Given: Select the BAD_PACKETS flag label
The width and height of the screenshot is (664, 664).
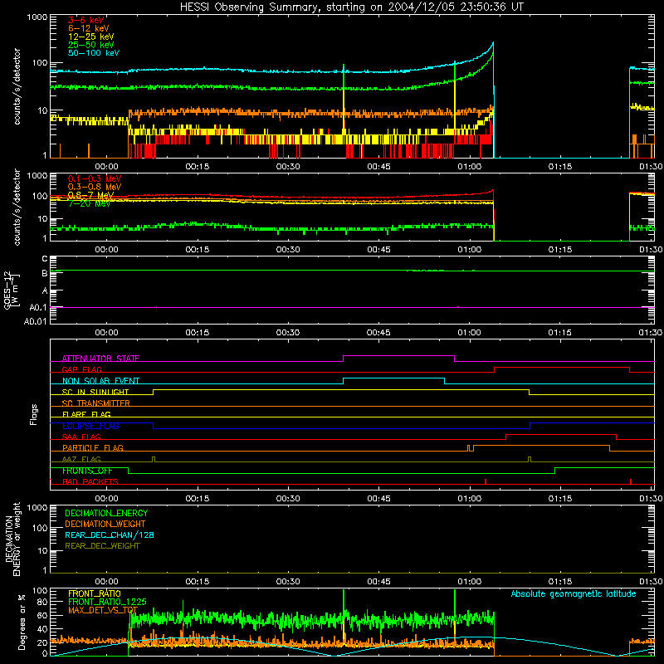Looking at the screenshot, I should pos(90,481).
